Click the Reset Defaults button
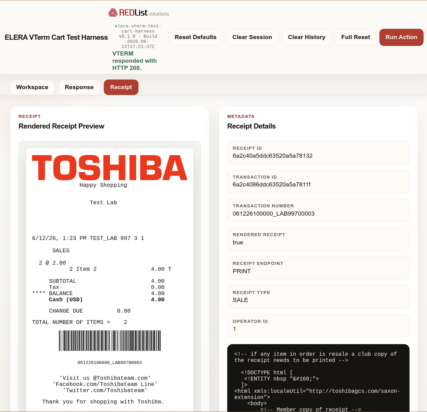The height and width of the screenshot is (412, 427). coord(196,37)
